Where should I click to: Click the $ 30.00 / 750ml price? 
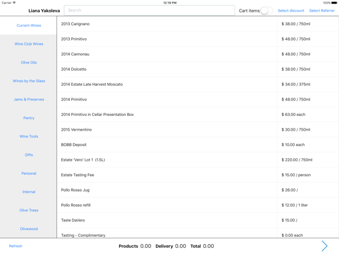click(296, 129)
